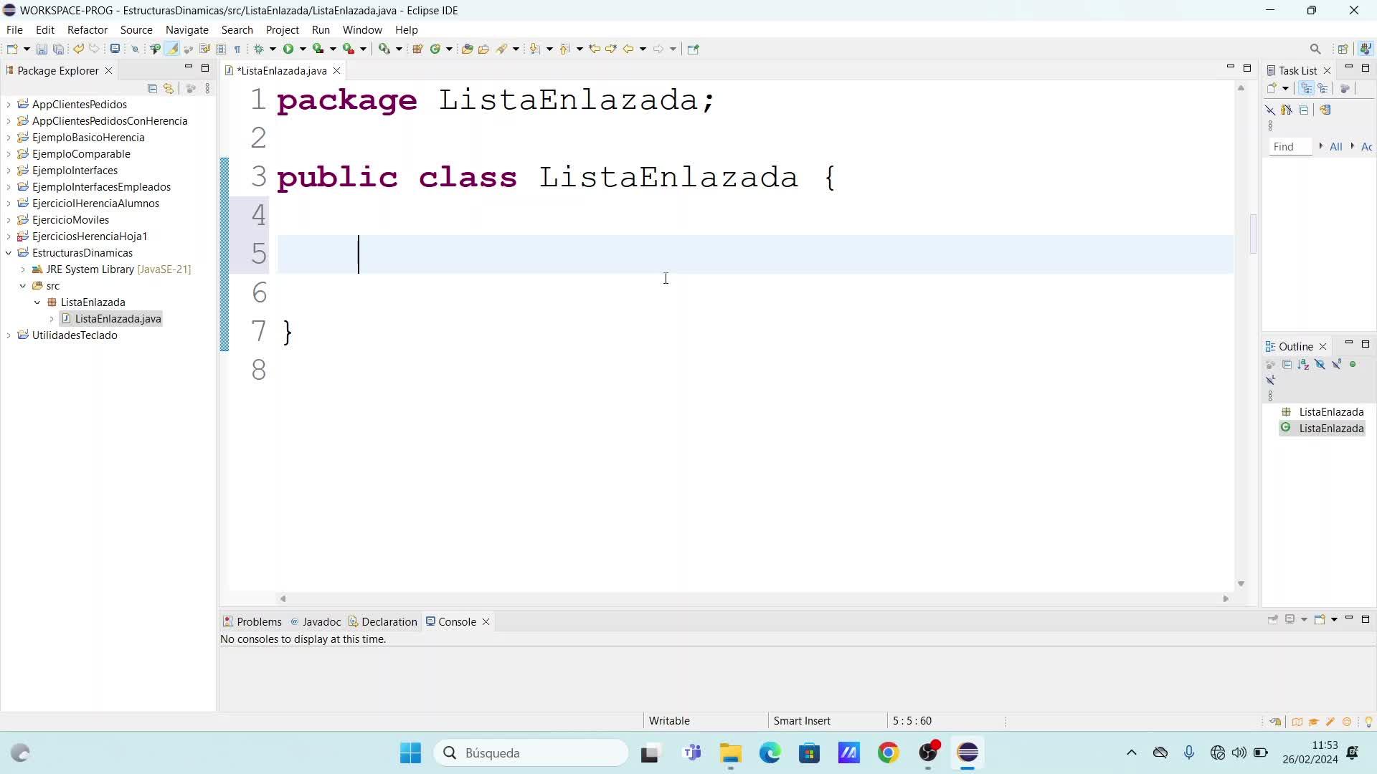Click the New Java Class icon
1377x774 pixels.
[x=435, y=49]
